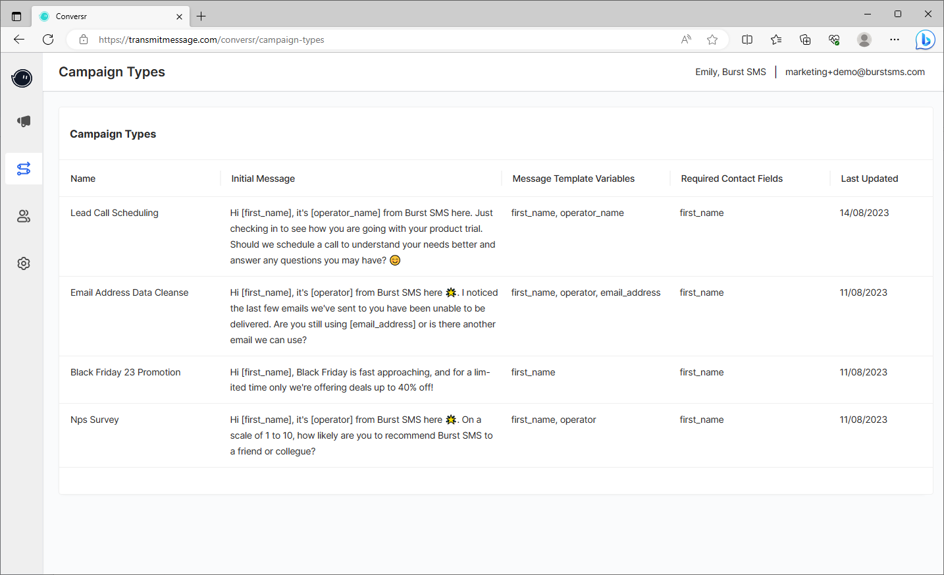Click Black Friday row's template variable first_name

[x=533, y=372]
